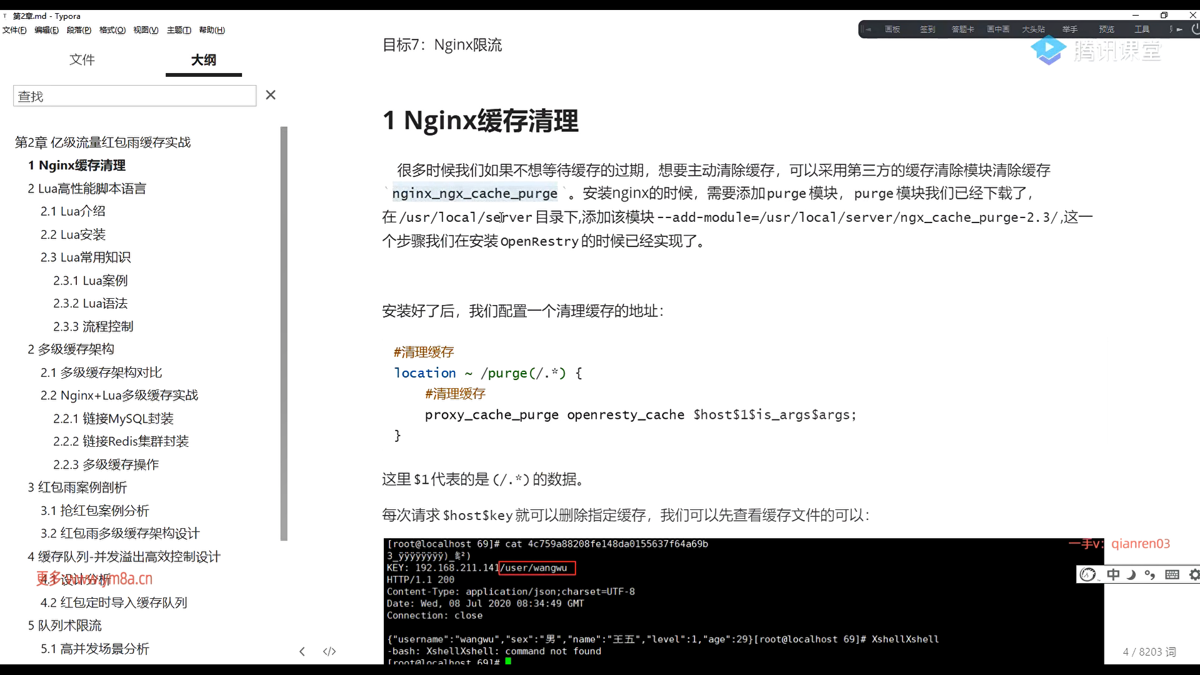1200x675 pixels.
Task: Collapse sidebar with left chevron
Action: click(x=302, y=651)
